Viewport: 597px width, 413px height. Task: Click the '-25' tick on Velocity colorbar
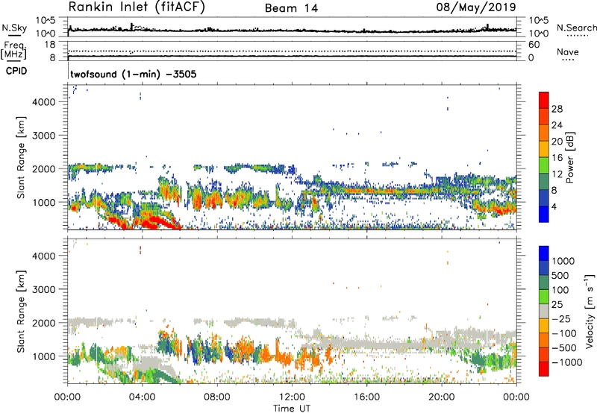[x=561, y=318]
